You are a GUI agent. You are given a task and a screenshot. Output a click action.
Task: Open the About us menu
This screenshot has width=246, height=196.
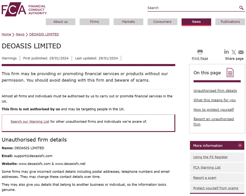(61, 22)
